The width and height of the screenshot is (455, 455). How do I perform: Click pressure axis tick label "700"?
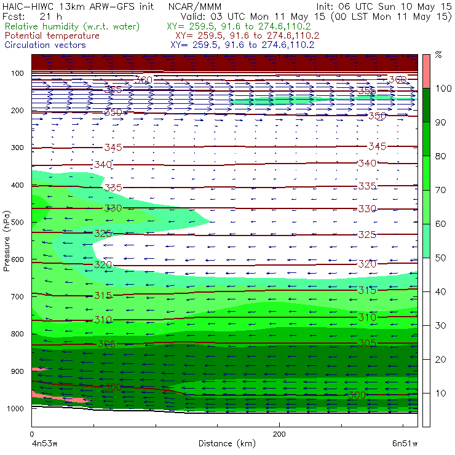tap(17, 297)
